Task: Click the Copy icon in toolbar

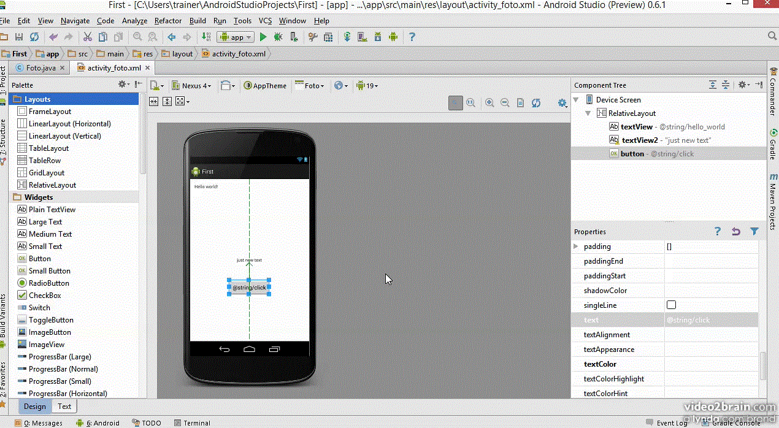Action: pyautogui.click(x=102, y=37)
